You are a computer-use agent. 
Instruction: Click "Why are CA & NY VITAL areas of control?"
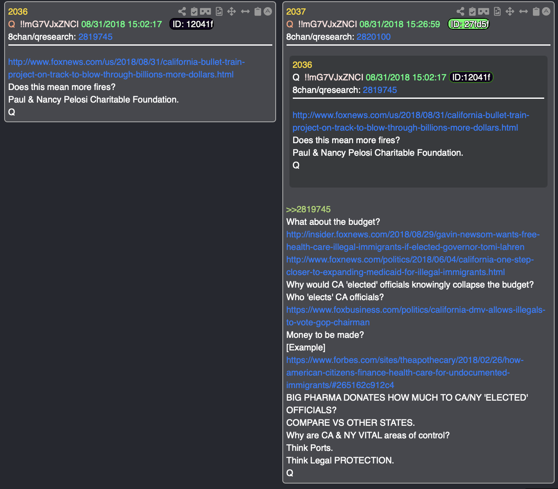coord(368,435)
